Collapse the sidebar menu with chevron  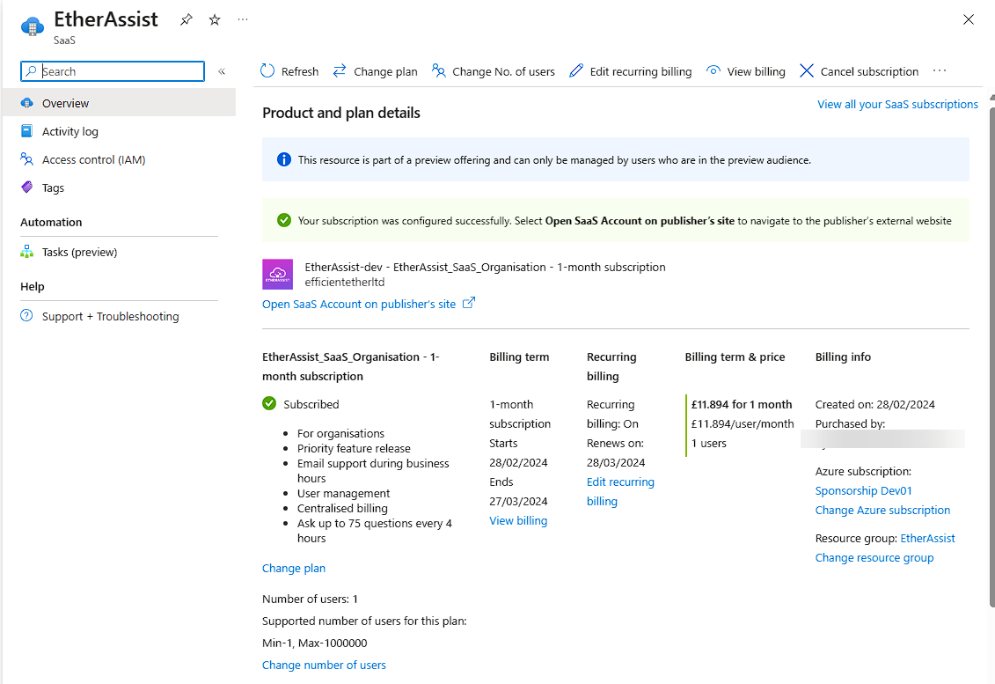pyautogui.click(x=222, y=71)
